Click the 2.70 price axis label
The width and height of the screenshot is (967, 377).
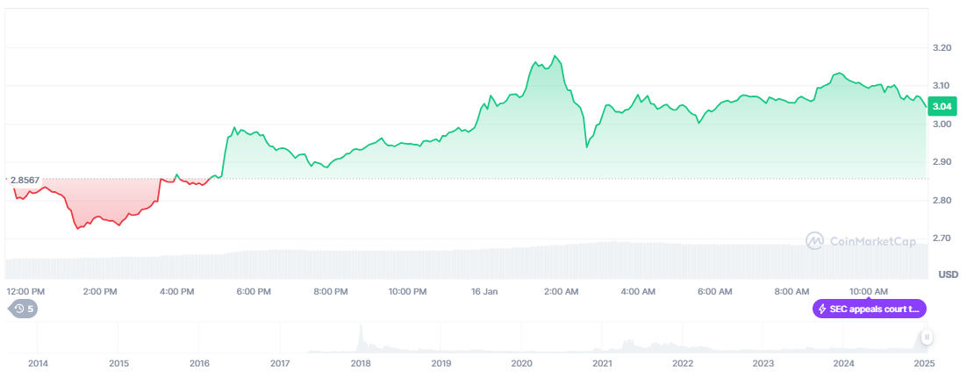(942, 238)
